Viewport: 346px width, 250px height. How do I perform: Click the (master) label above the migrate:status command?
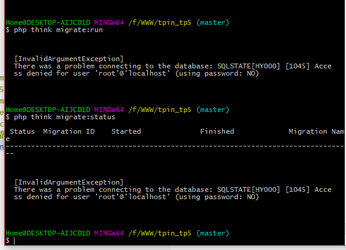(x=213, y=110)
